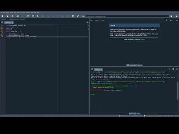Run the current cell

pos(28,16)
